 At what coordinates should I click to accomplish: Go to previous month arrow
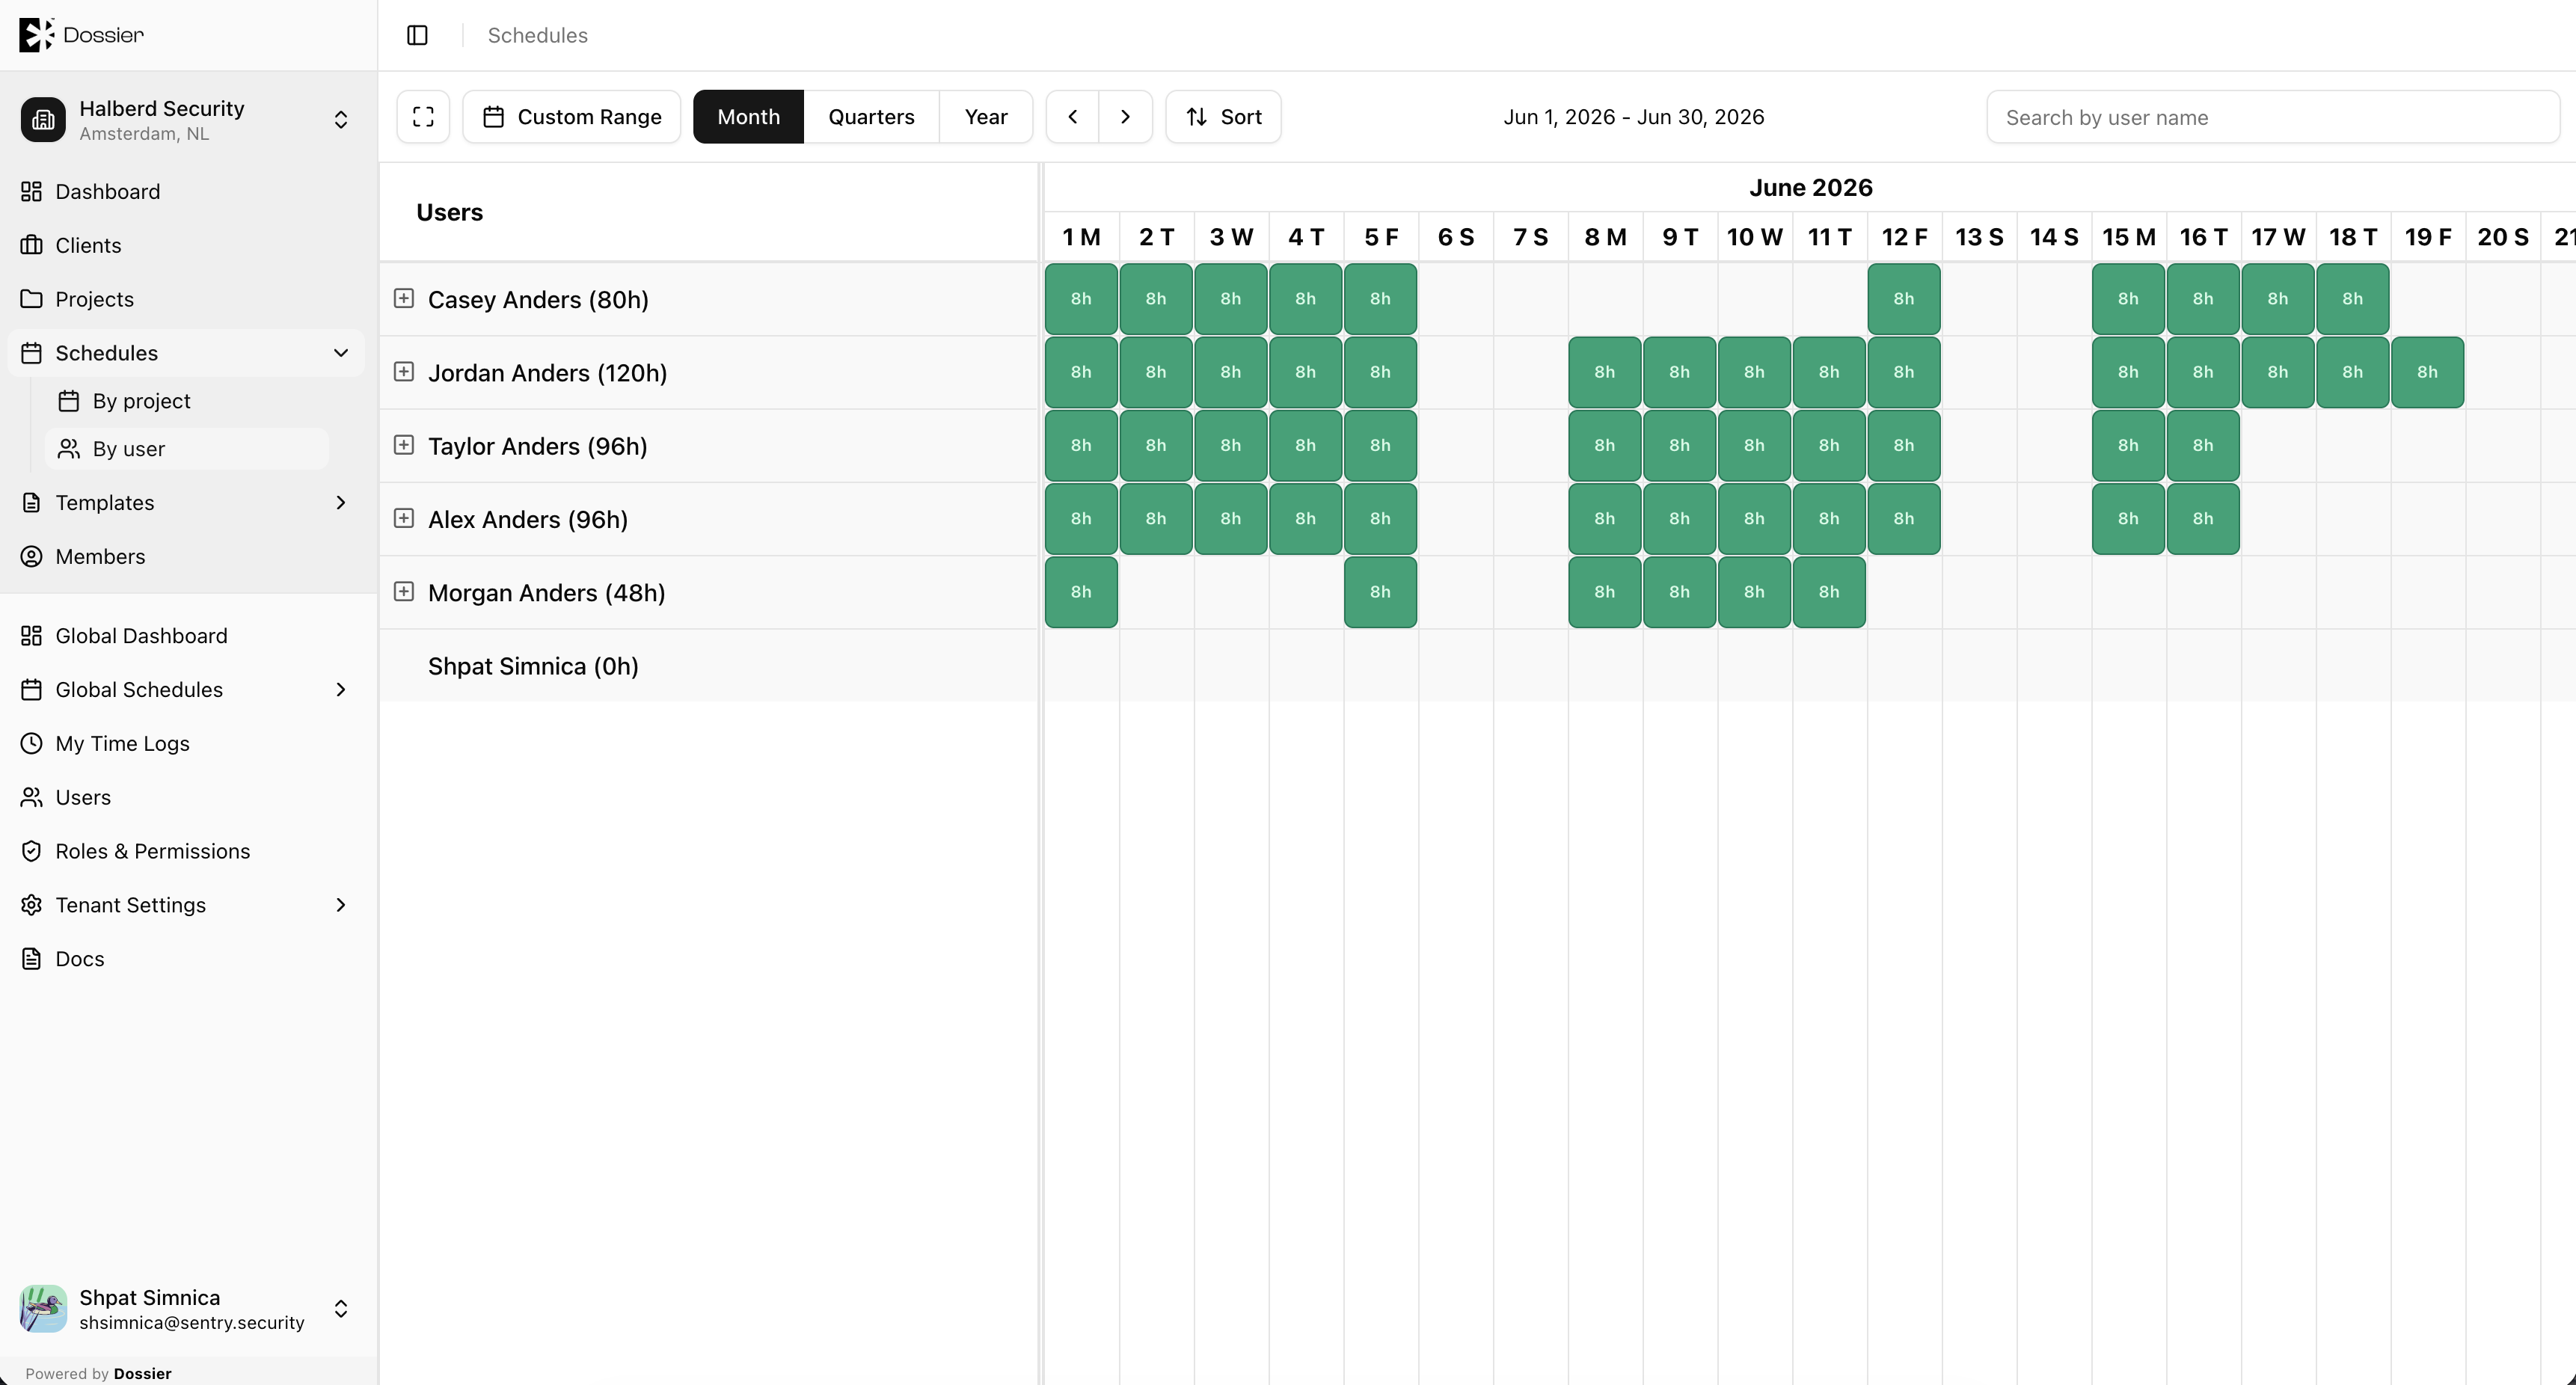tap(1073, 117)
